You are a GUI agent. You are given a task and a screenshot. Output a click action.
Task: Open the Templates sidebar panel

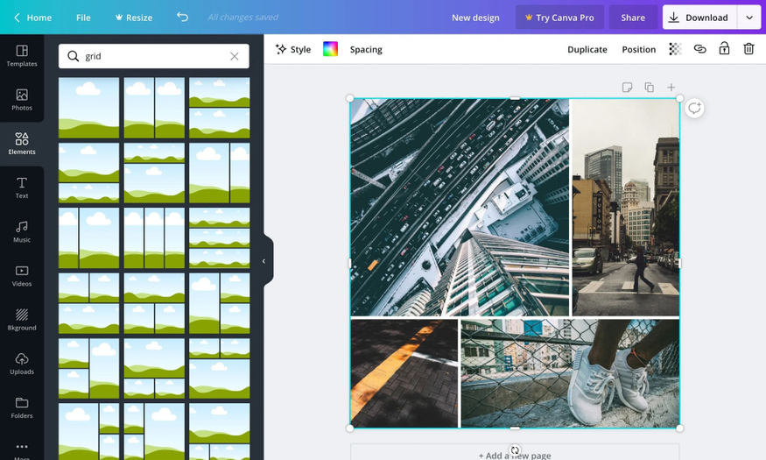(x=22, y=56)
